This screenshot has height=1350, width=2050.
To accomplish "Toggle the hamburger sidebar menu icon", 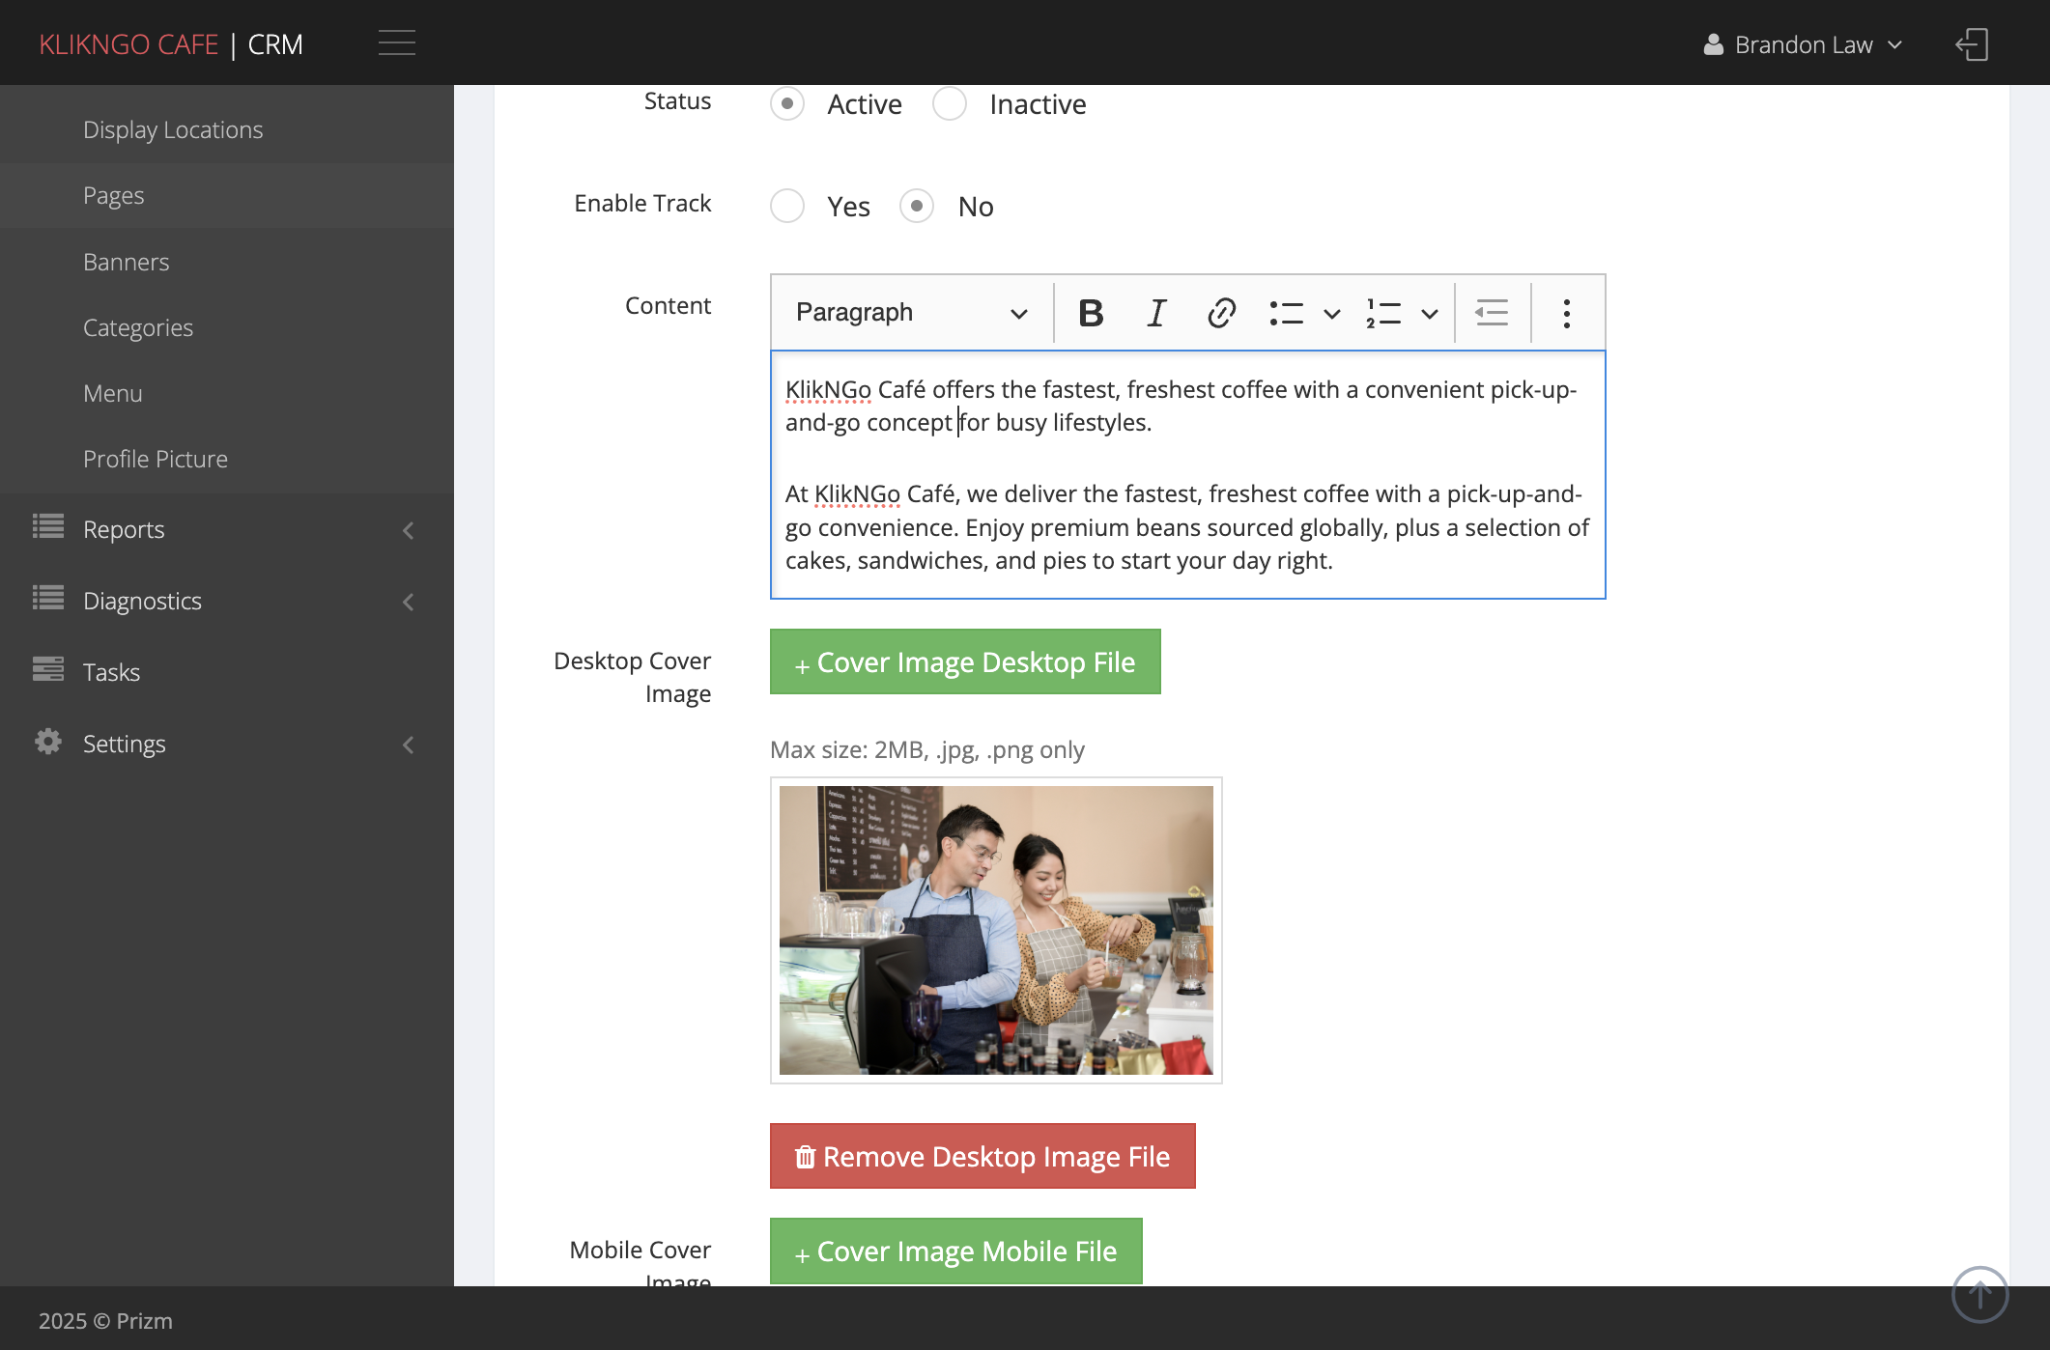I will coord(396,43).
